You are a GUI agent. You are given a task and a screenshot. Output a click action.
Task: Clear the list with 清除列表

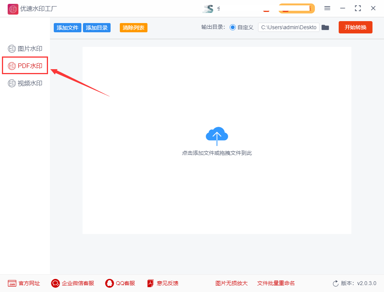pyautogui.click(x=134, y=28)
